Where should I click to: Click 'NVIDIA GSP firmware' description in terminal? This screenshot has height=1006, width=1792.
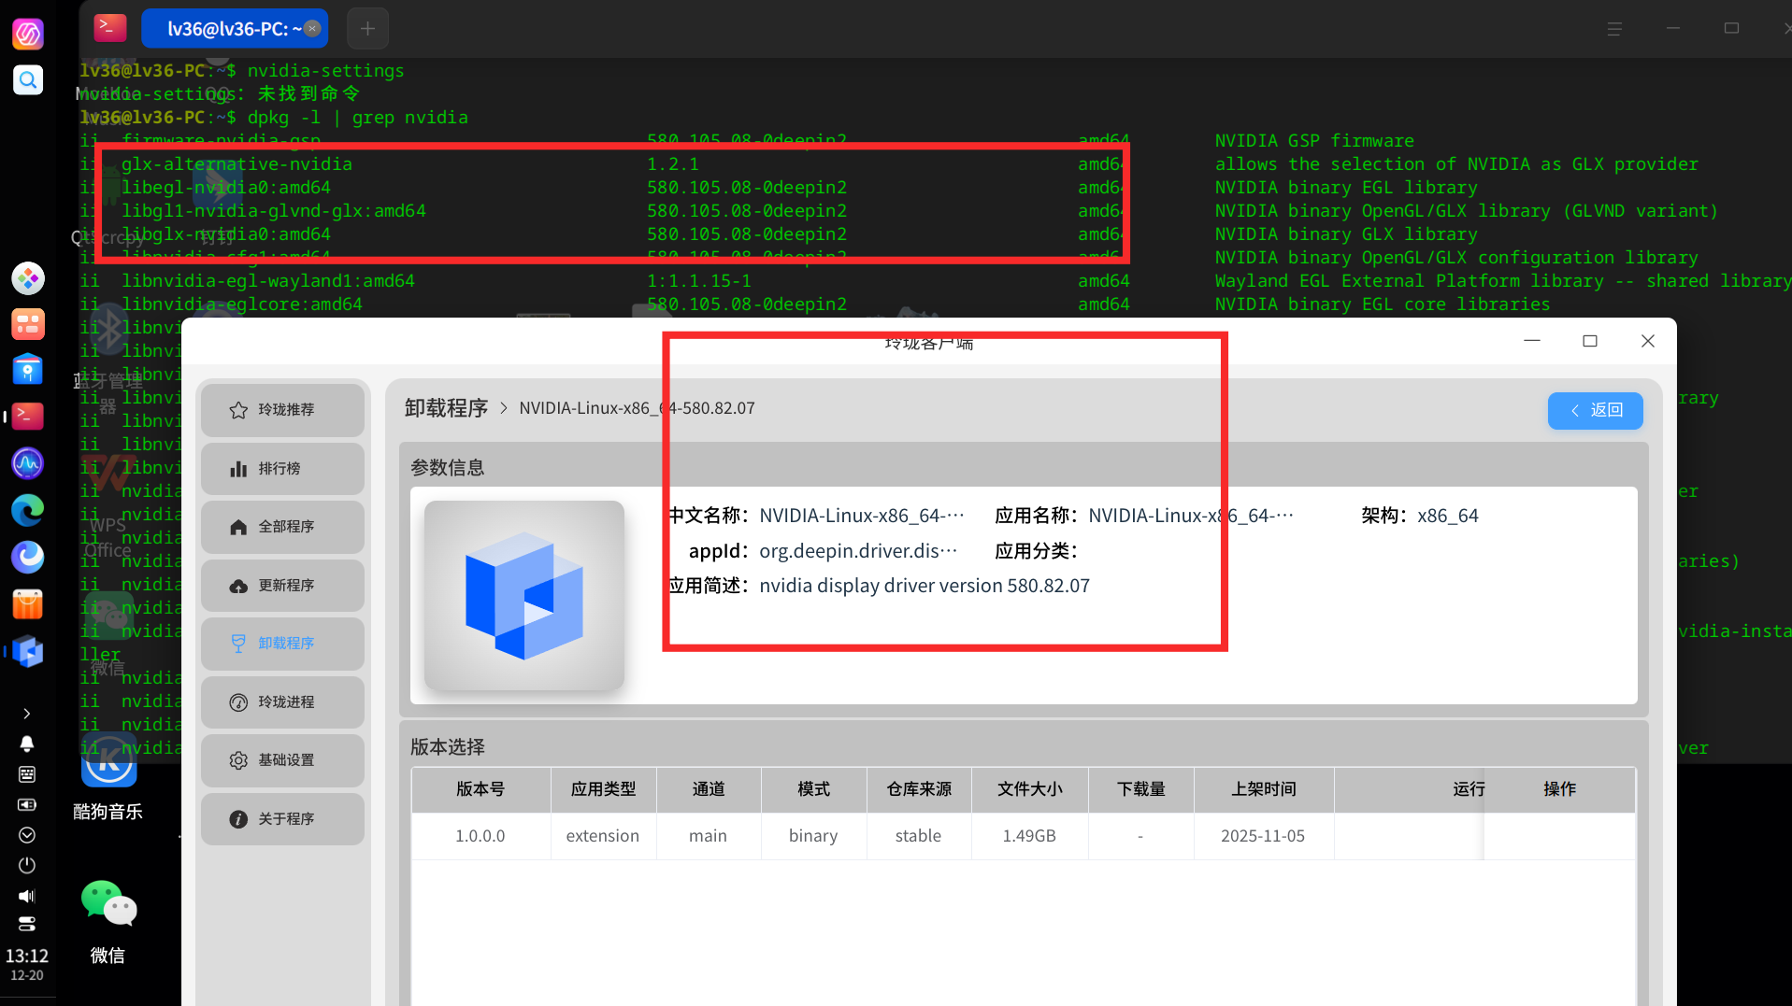click(1314, 141)
